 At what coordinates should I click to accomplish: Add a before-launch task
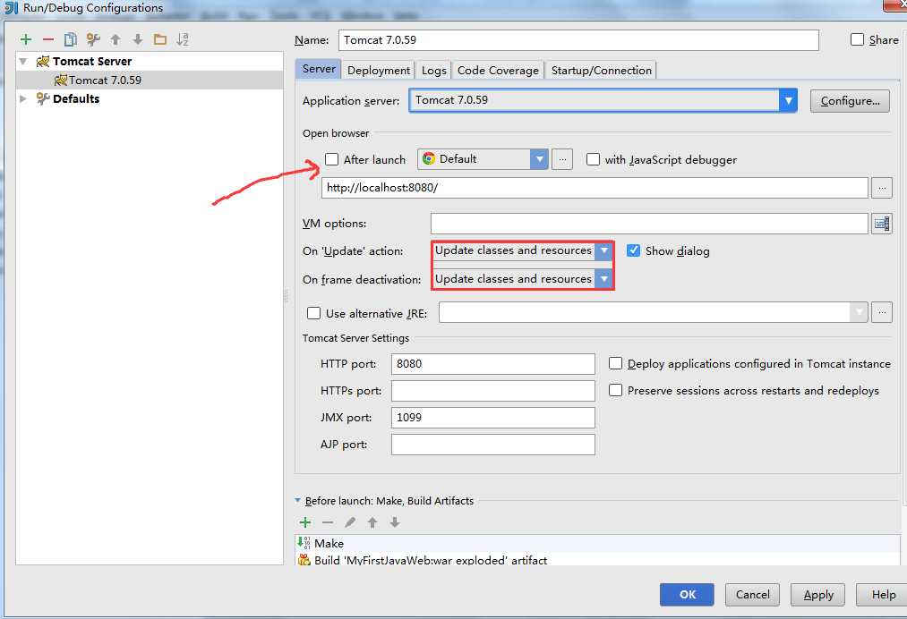point(305,522)
